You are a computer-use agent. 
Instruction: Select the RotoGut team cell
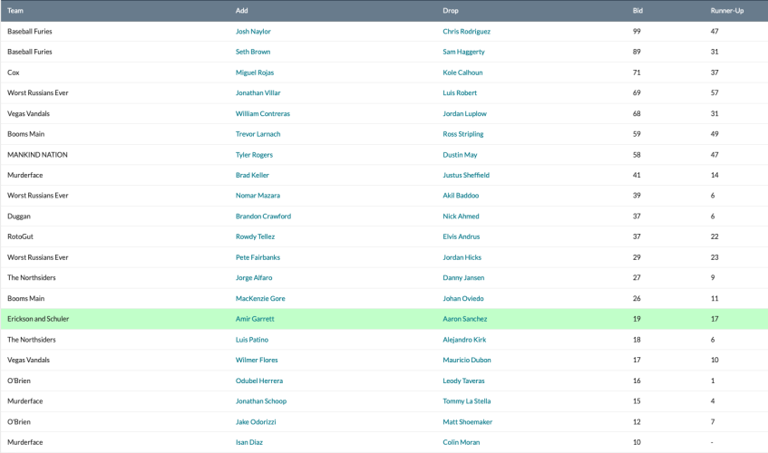tap(20, 236)
